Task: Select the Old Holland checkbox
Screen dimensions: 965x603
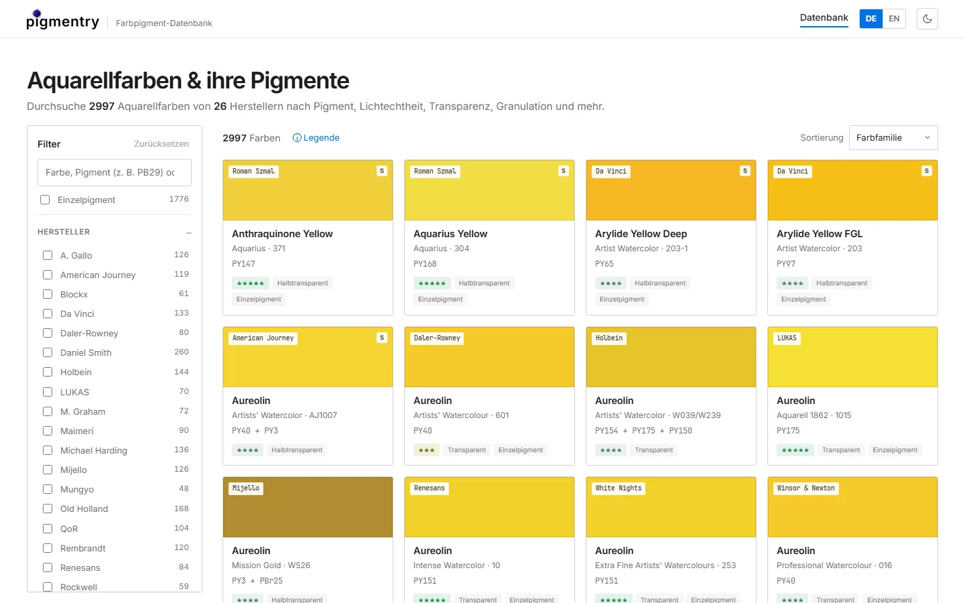Action: [x=48, y=509]
